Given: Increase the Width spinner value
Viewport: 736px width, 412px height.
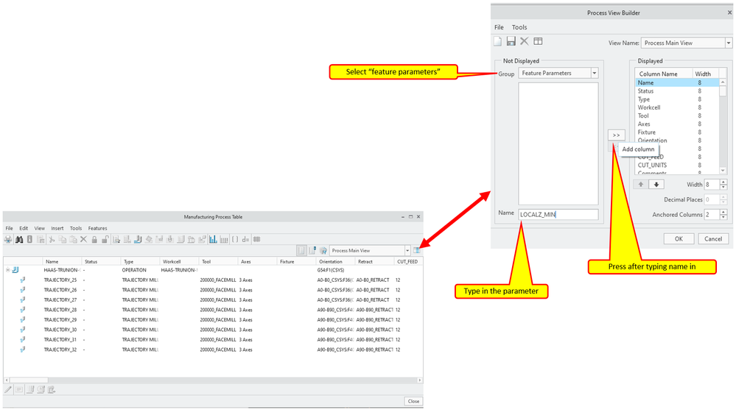Looking at the screenshot, I should click(723, 182).
